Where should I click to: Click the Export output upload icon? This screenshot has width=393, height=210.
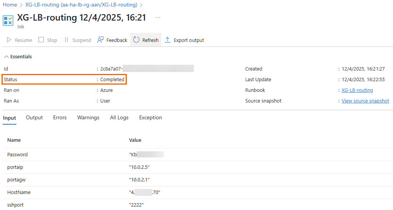pyautogui.click(x=168, y=40)
